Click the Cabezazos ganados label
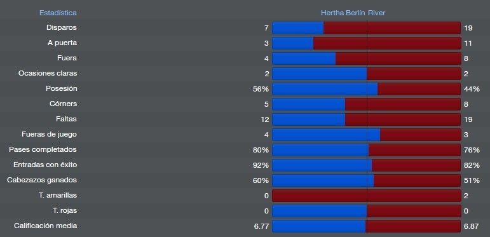Viewport: 490px width, 237px height. tap(42, 180)
